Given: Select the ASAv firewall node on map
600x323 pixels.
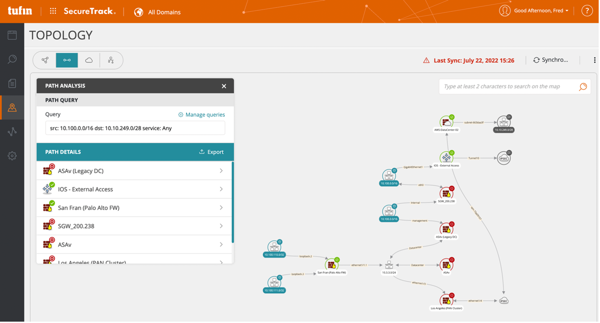Looking at the screenshot, I should point(447,265).
